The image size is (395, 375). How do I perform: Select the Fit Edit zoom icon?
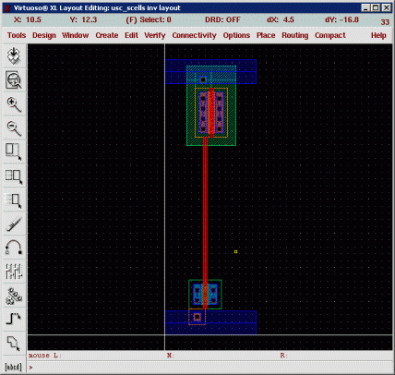point(14,80)
